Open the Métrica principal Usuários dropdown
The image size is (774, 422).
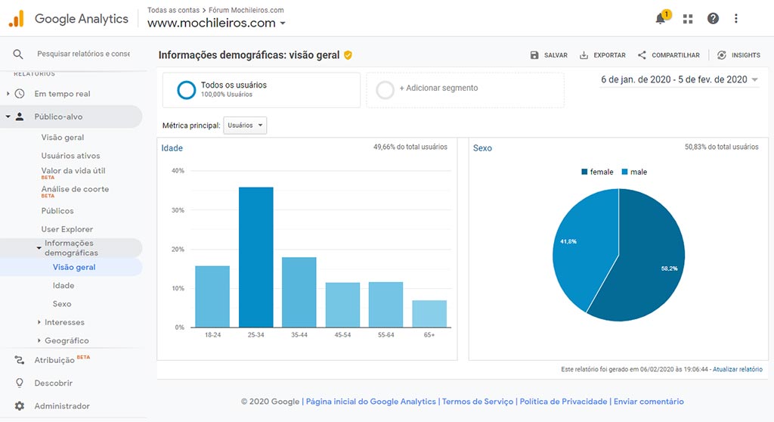245,126
